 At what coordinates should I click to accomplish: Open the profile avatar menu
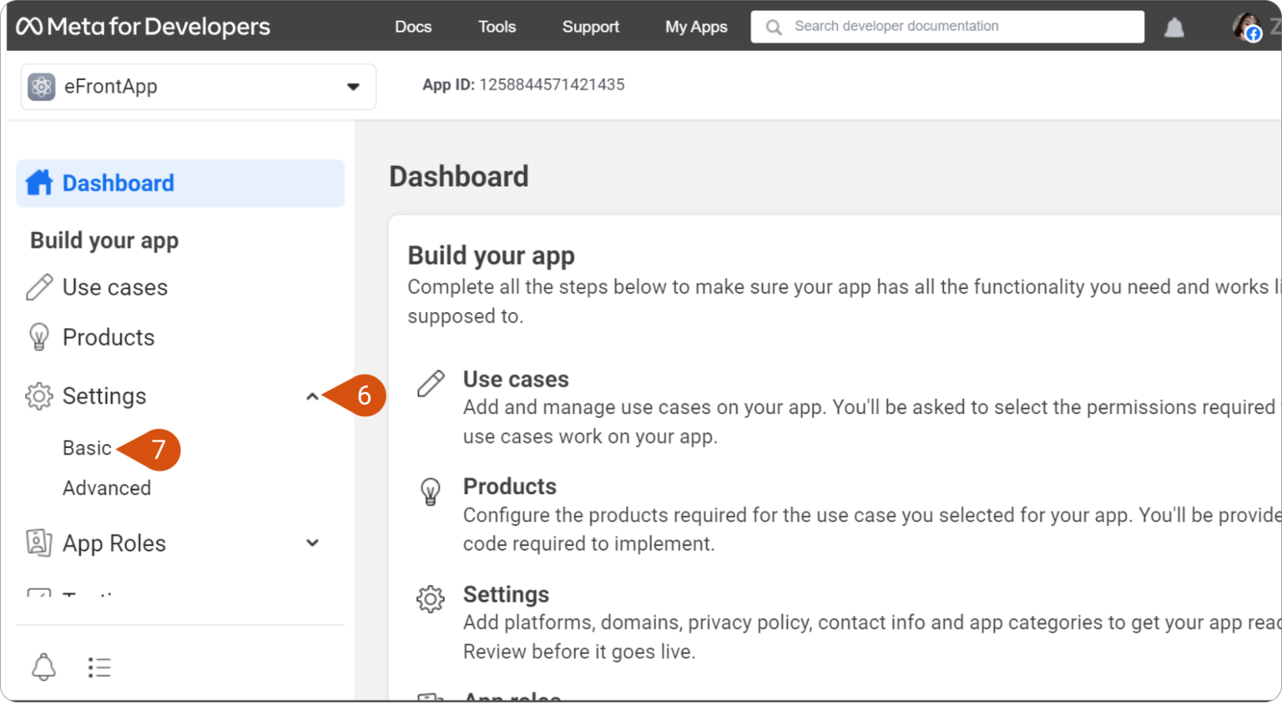1247,27
